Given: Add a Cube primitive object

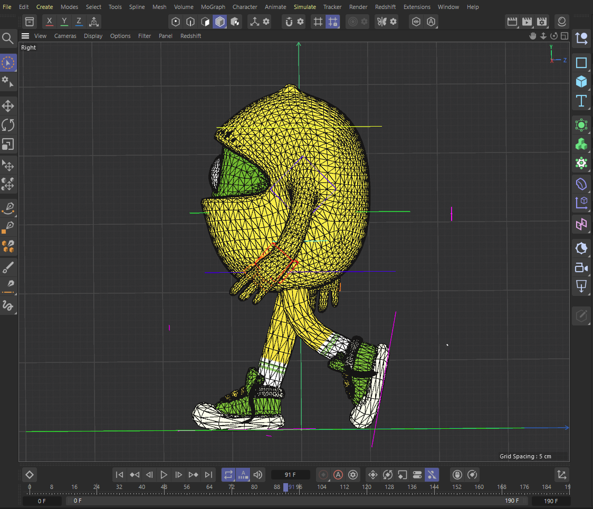Looking at the screenshot, I should point(581,82).
